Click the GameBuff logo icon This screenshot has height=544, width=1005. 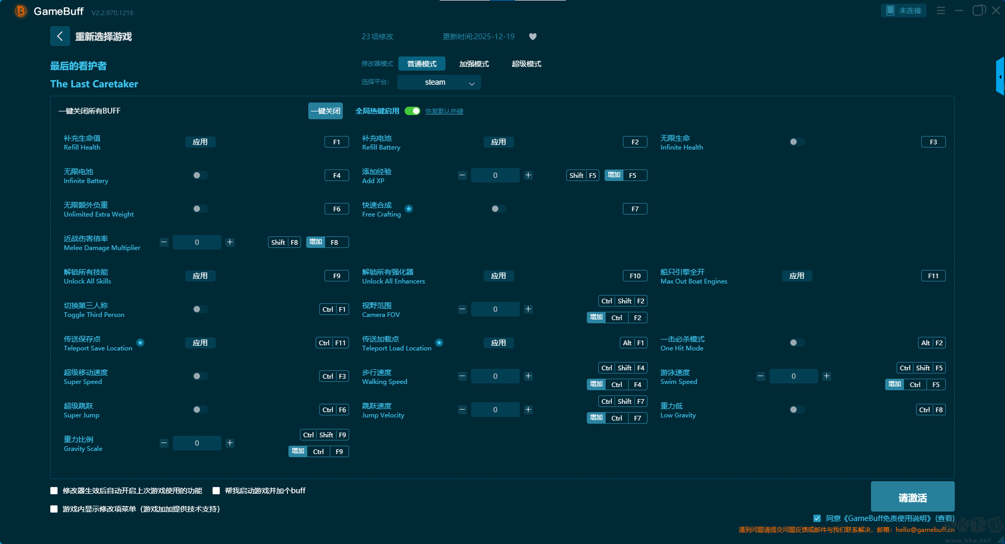pos(20,11)
